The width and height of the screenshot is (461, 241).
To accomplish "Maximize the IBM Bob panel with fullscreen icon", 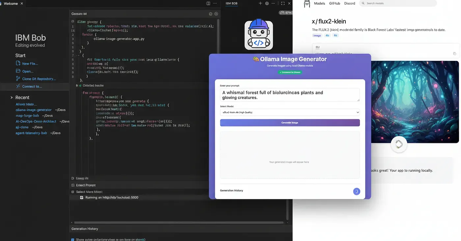I will [283, 3].
